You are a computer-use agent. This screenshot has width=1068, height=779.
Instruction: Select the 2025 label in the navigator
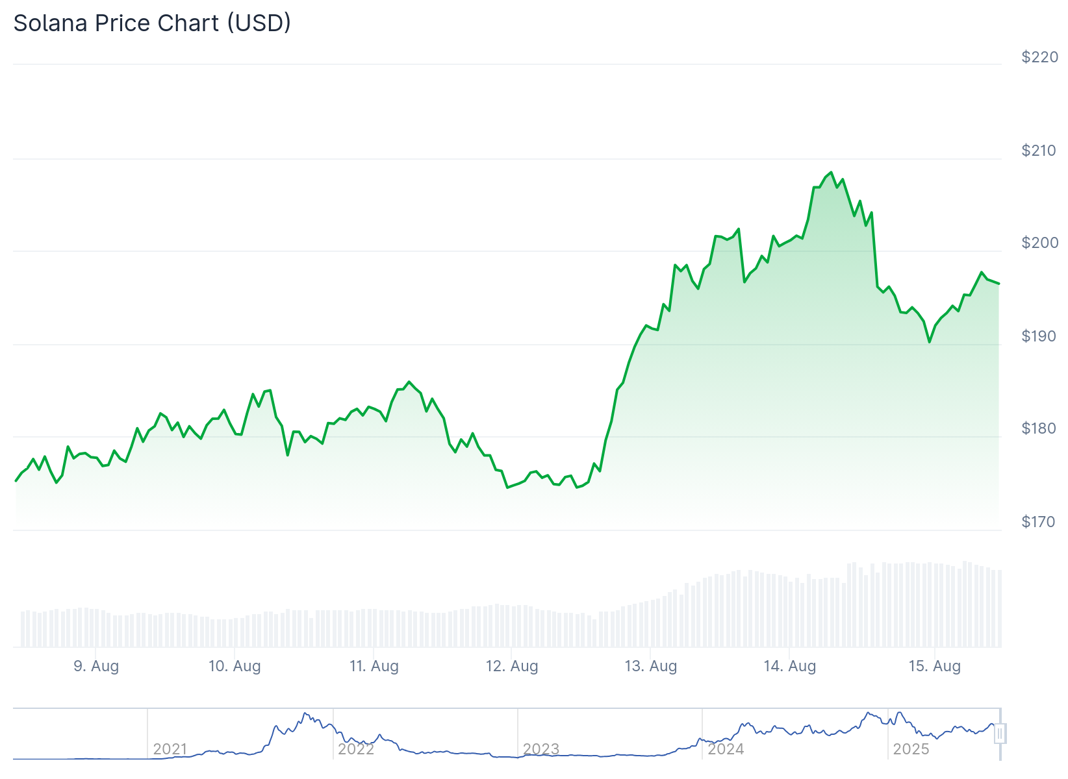(911, 749)
